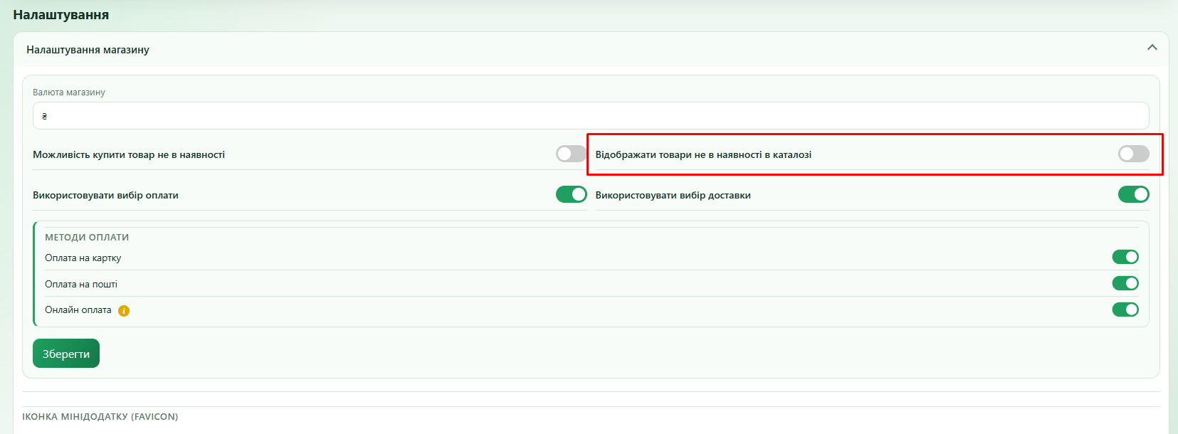This screenshot has width=1178, height=434.
Task: Toggle Оплата на пошті payment method
Action: [1125, 283]
